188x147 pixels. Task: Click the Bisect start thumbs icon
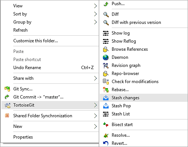coord(106,125)
